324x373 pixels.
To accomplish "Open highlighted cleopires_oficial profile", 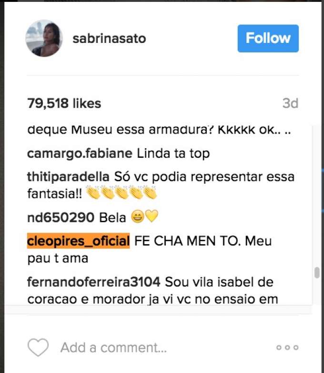I will [x=79, y=241].
